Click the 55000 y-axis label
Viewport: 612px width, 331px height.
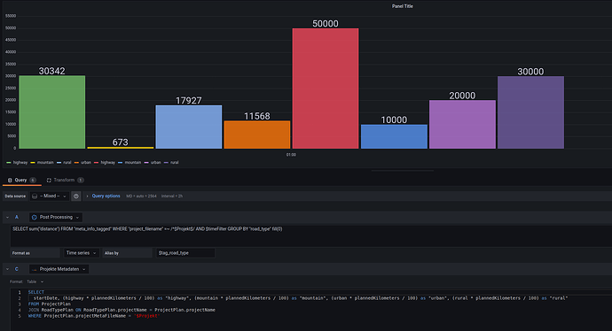(11, 16)
